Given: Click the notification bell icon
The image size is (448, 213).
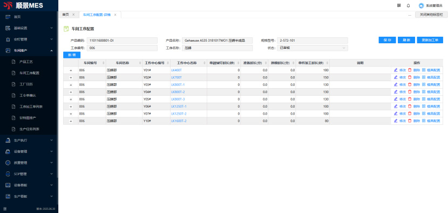Looking at the screenshot, I should (x=408, y=5).
